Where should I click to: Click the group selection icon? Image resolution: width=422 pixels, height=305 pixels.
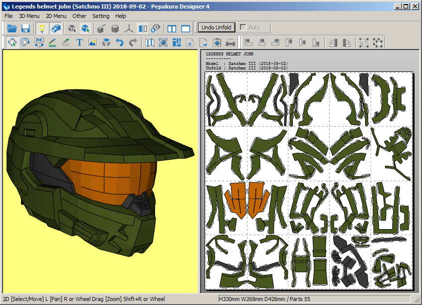pyautogui.click(x=364, y=42)
